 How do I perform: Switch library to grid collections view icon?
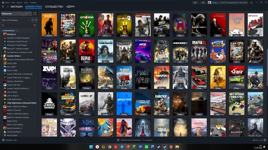pyautogui.click(x=35, y=14)
